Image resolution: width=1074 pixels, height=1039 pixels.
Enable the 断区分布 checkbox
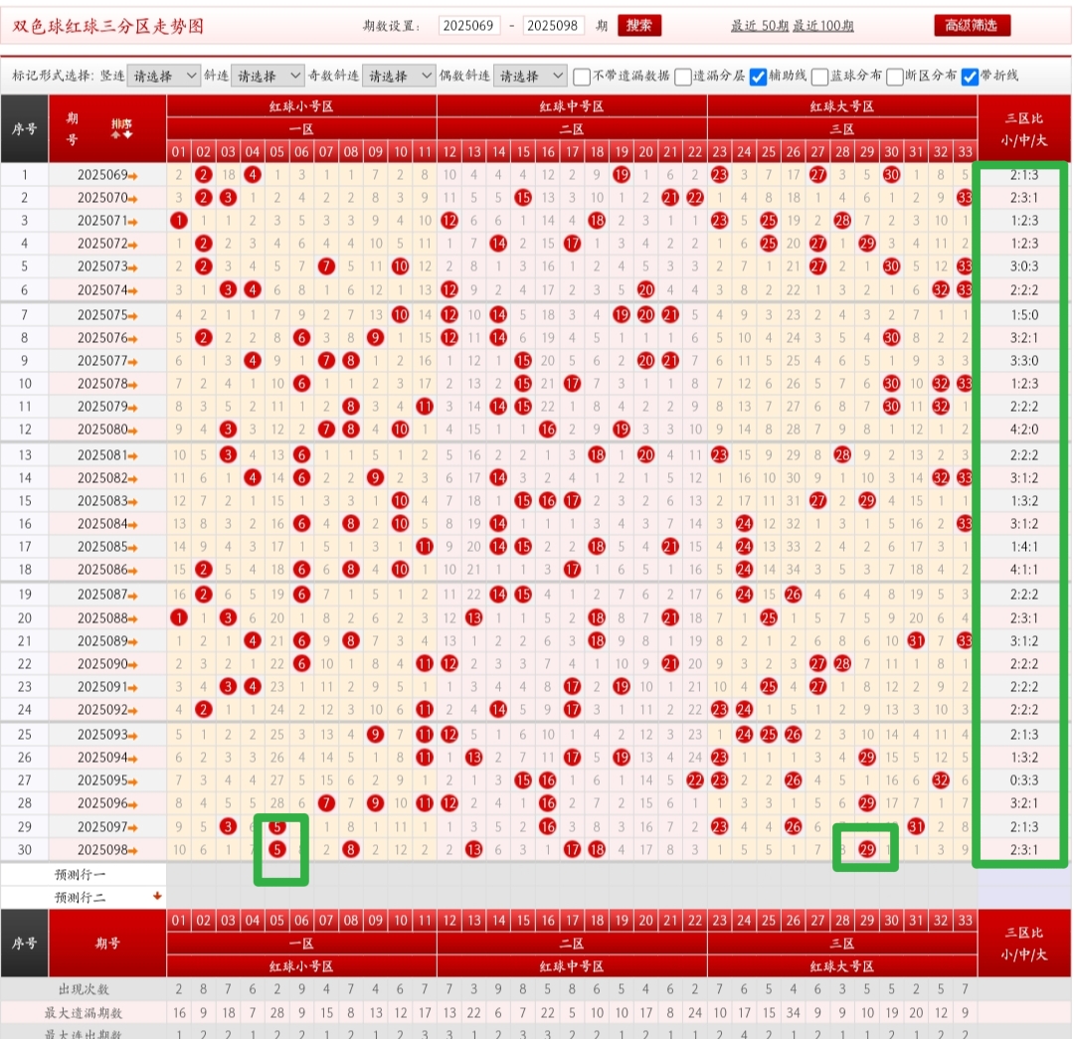(894, 77)
